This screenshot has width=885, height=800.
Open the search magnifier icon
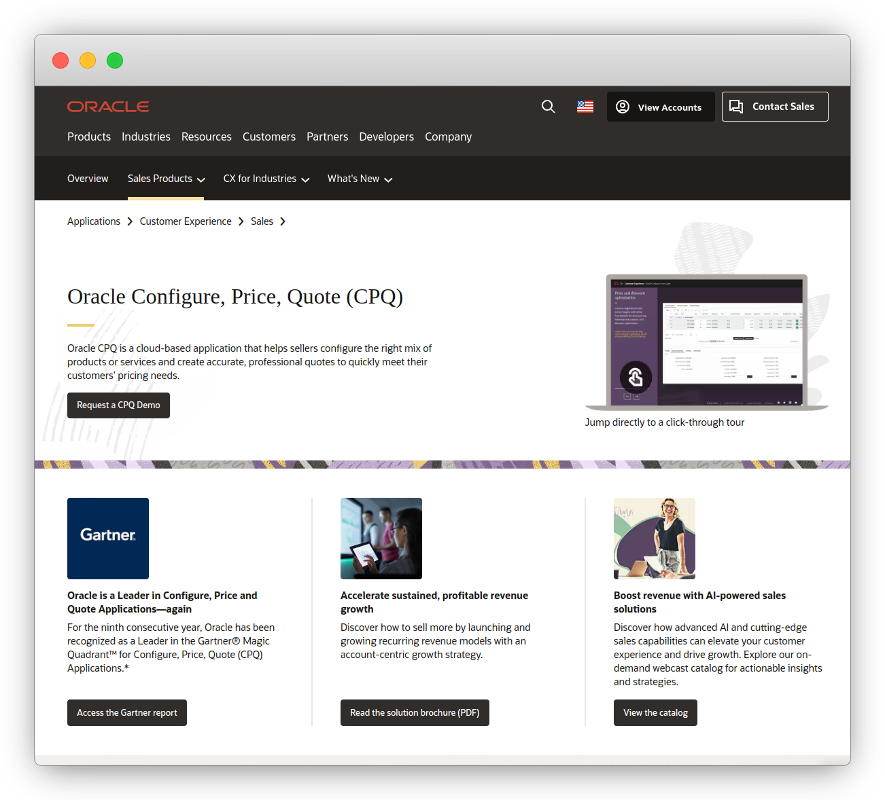coord(549,107)
